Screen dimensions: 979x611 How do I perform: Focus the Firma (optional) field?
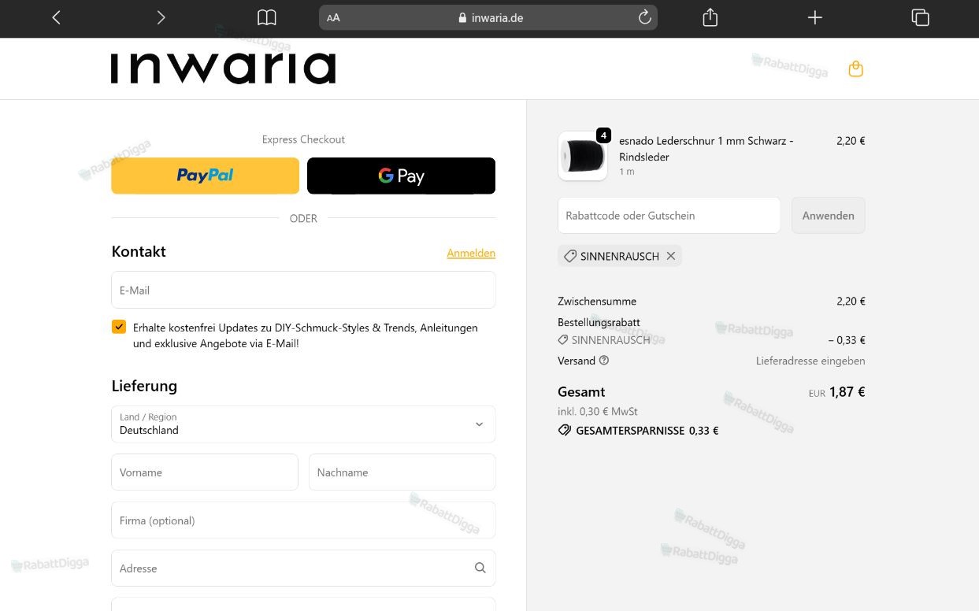pyautogui.click(x=303, y=520)
